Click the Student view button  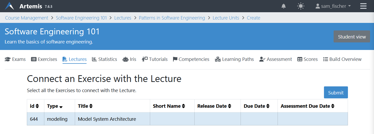tap(352, 37)
